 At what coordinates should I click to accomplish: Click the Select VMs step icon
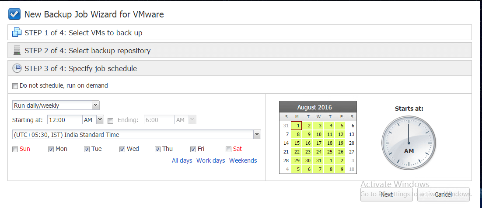tap(17, 33)
